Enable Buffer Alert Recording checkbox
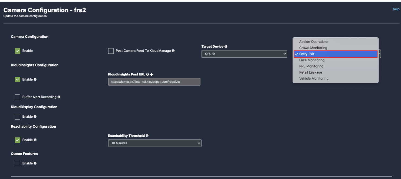The width and height of the screenshot is (401, 179). tap(17, 97)
